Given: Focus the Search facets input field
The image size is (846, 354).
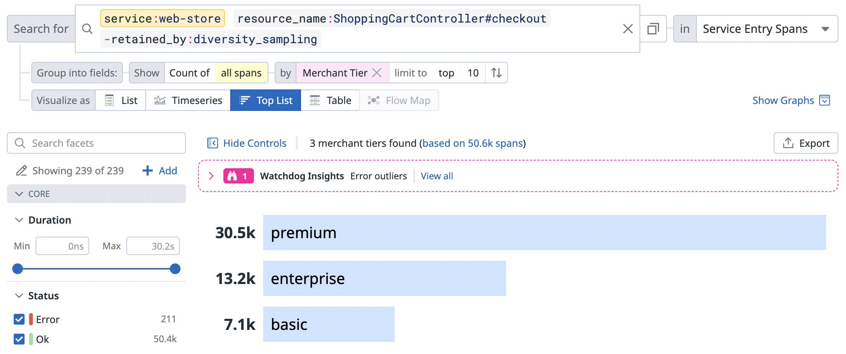Looking at the screenshot, I should click(96, 143).
